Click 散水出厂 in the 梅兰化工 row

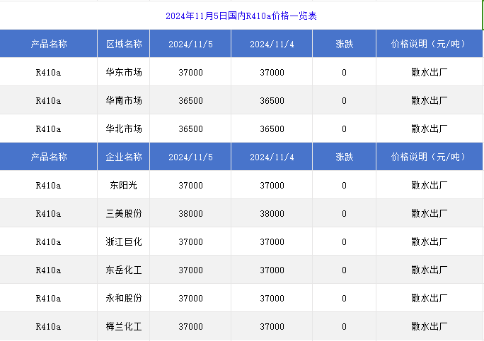429,326
